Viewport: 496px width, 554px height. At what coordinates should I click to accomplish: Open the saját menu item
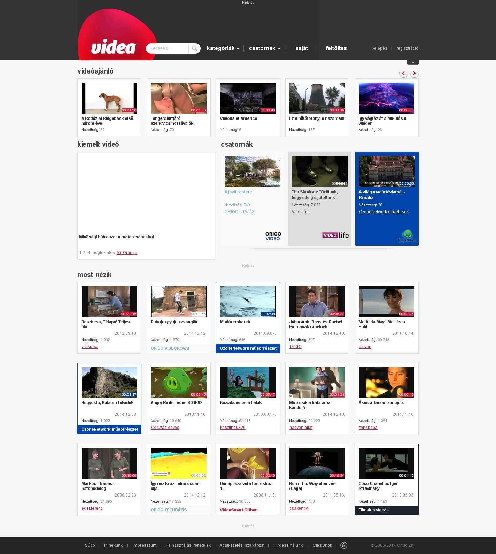[x=301, y=48]
